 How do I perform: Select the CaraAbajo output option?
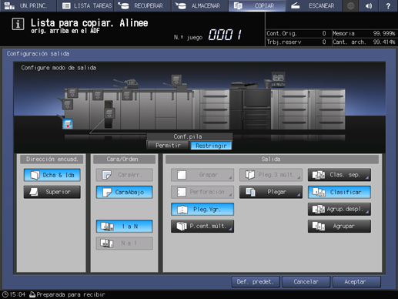[x=125, y=192]
